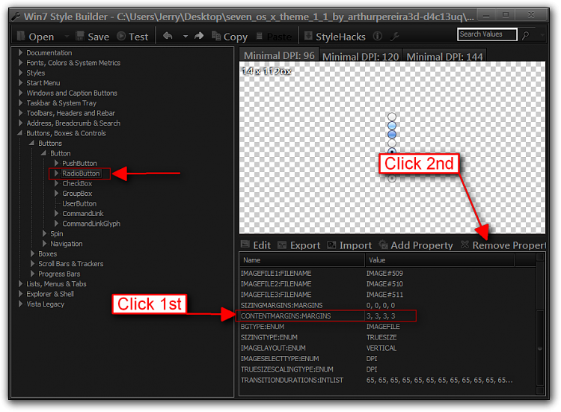The height and width of the screenshot is (412, 561).
Task: Click the Add Property button label
Action: pyautogui.click(x=422, y=245)
